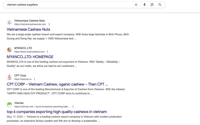Open more options for vietnamcashewnuts.com result
Screen dimensions: 200x125
49,24
